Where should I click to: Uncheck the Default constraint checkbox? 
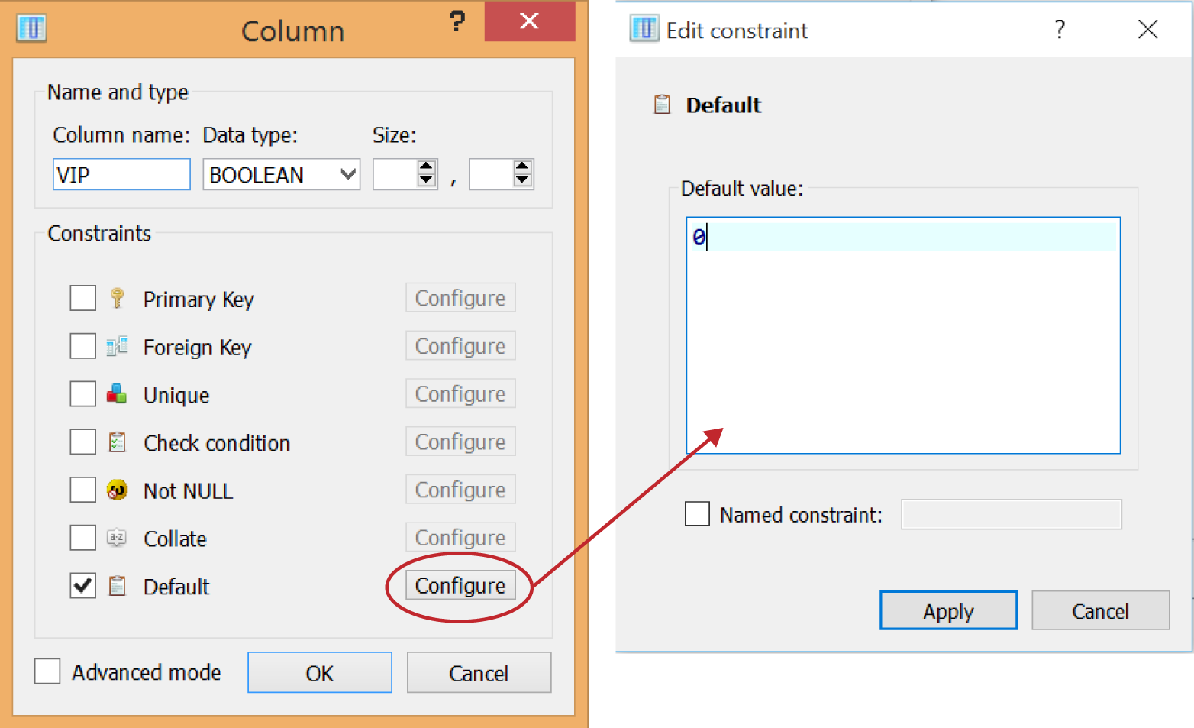point(82,586)
